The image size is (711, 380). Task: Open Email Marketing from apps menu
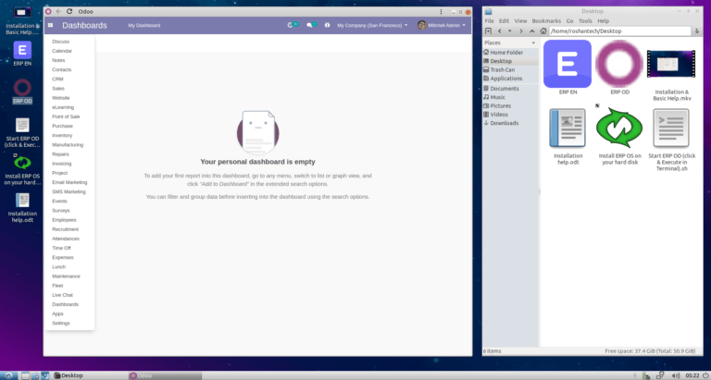[x=69, y=182]
